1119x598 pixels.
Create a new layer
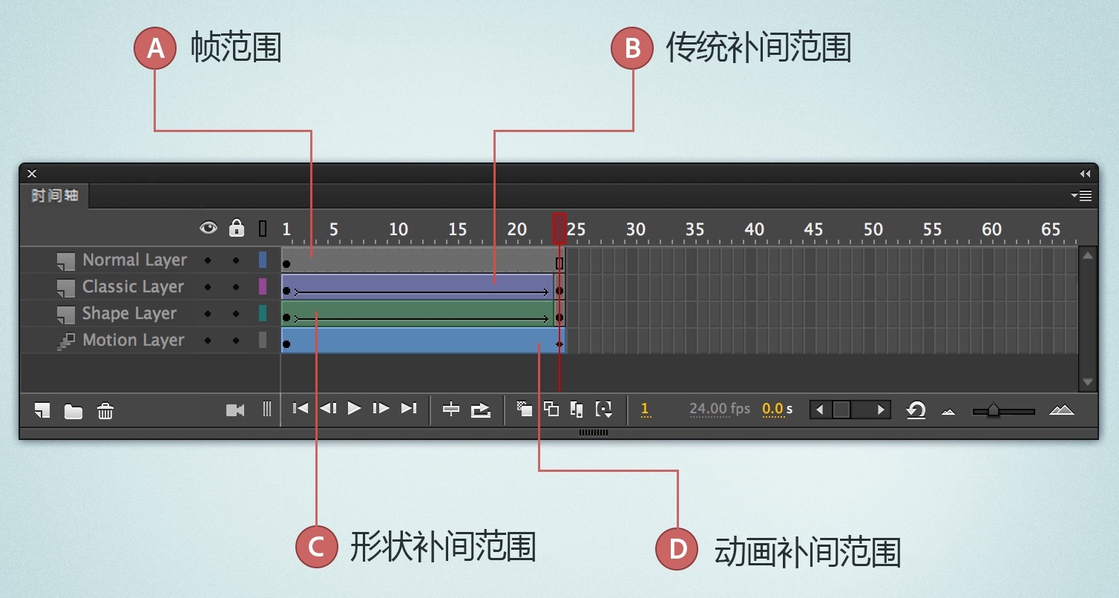(41, 410)
